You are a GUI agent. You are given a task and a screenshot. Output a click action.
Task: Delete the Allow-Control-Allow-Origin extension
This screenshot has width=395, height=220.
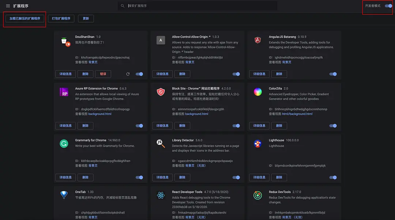point(182,74)
